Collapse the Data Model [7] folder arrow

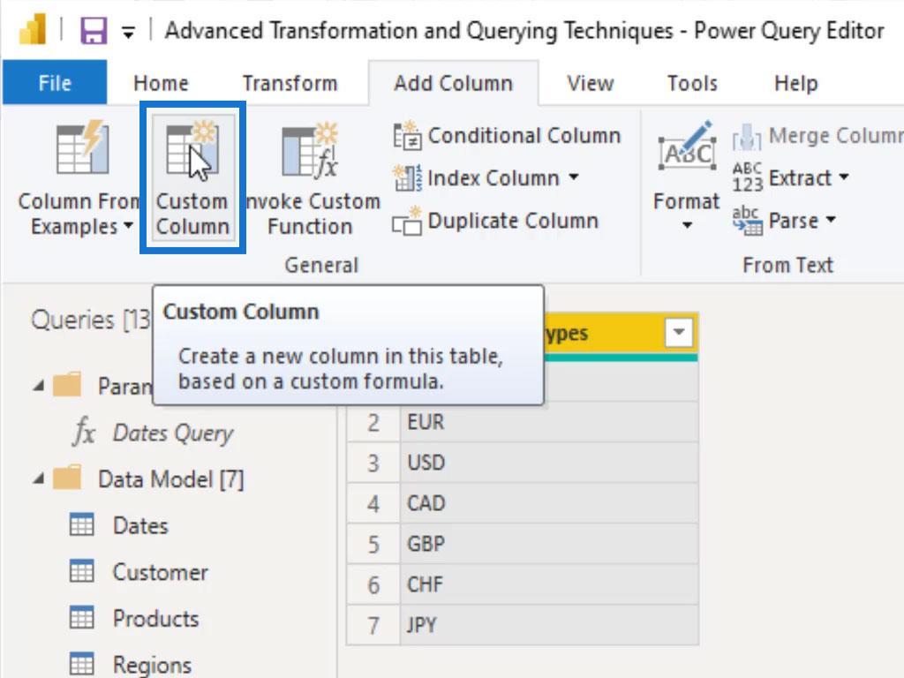point(39,478)
